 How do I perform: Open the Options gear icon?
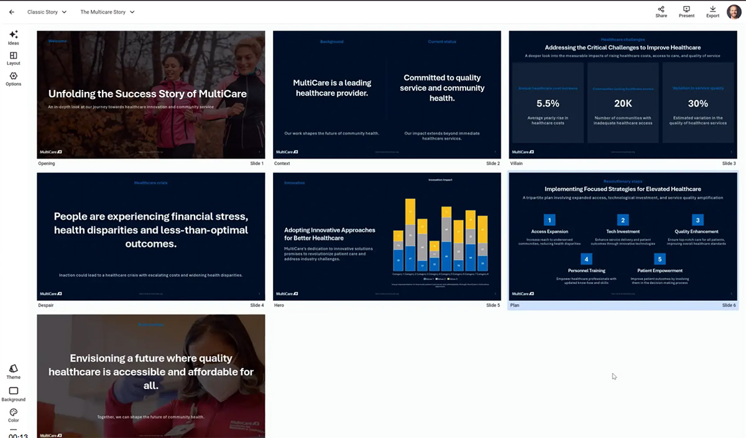pyautogui.click(x=14, y=77)
